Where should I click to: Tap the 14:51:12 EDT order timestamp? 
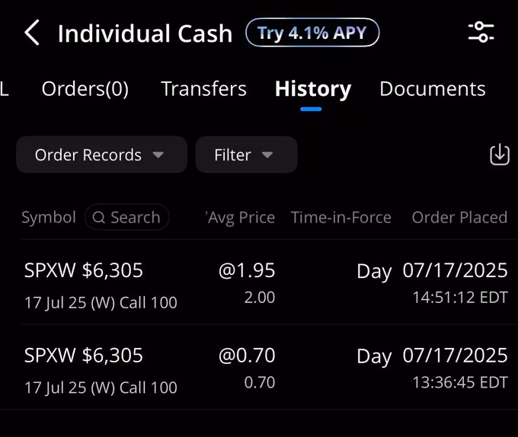pyautogui.click(x=459, y=298)
